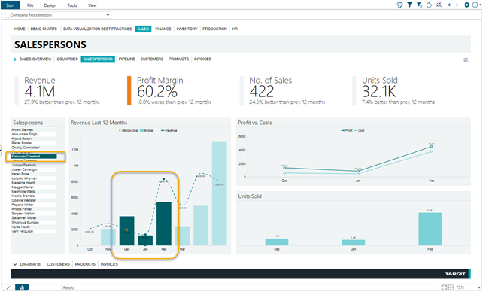This screenshot has height=292, width=483.
Task: Open the Design menu
Action: coord(50,5)
